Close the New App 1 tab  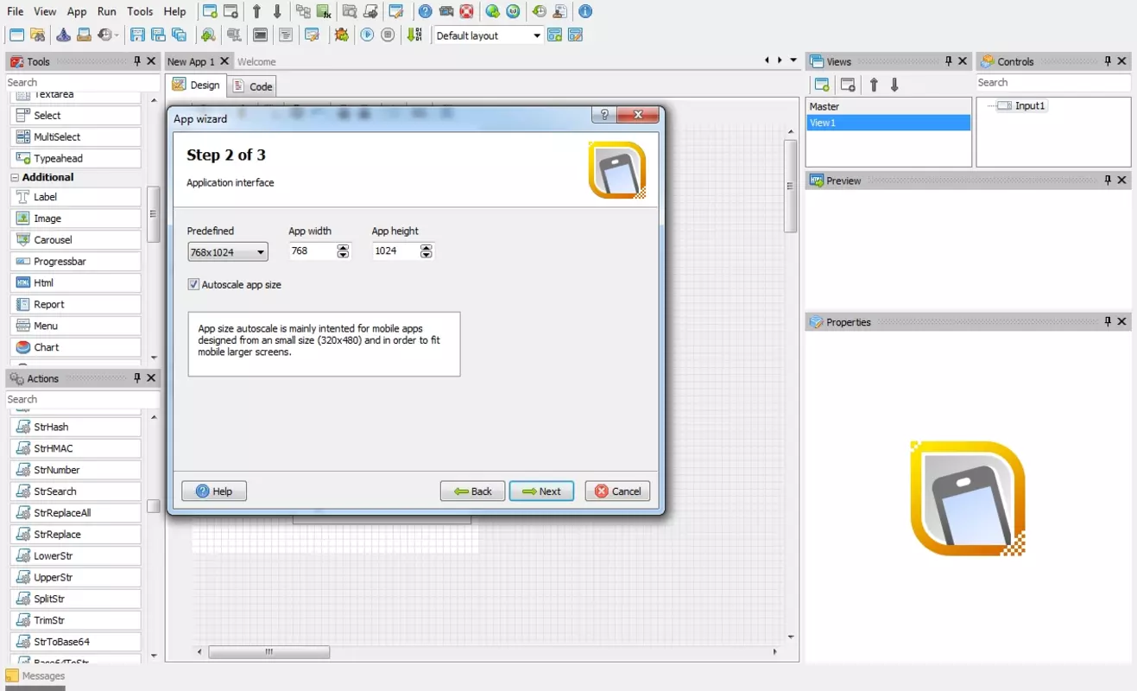tap(224, 61)
